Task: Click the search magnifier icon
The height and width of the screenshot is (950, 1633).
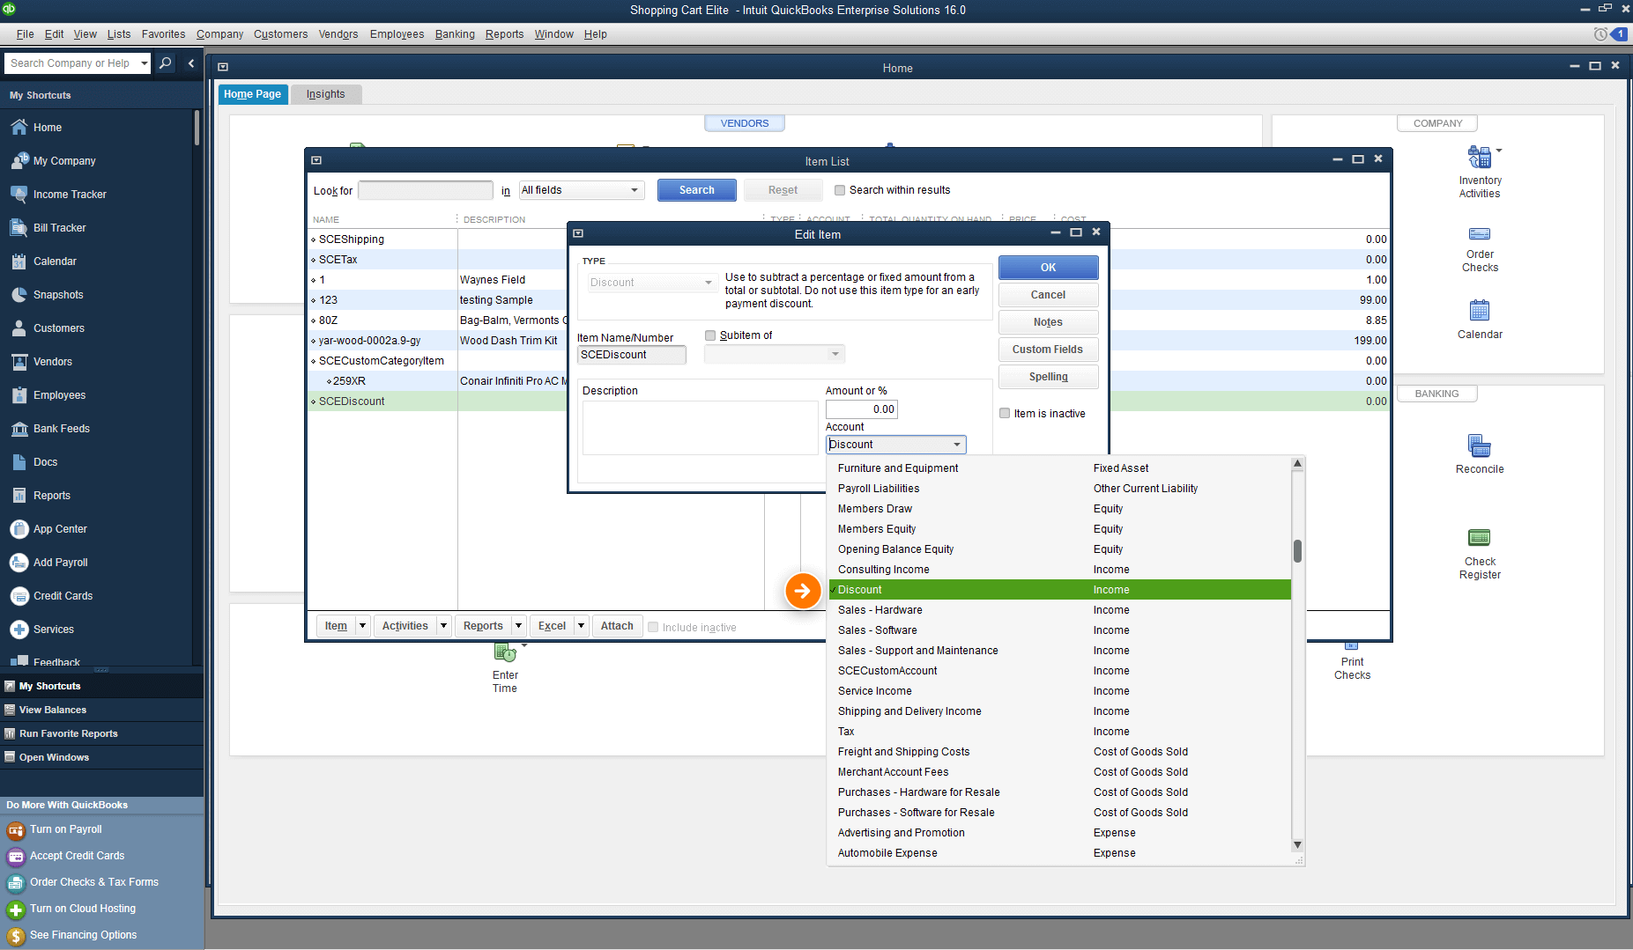Action: [165, 63]
